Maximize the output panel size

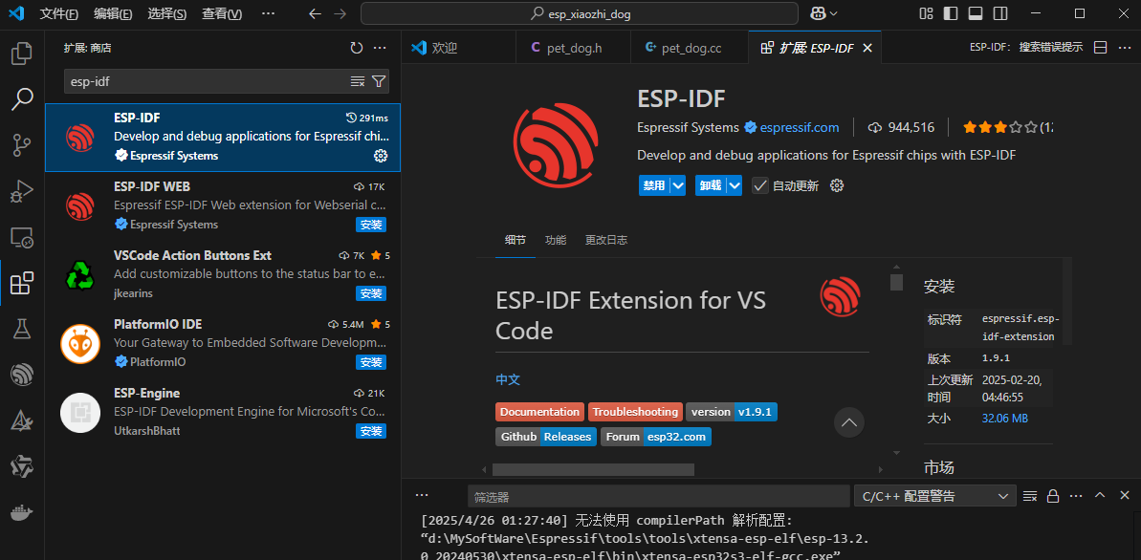[1100, 495]
